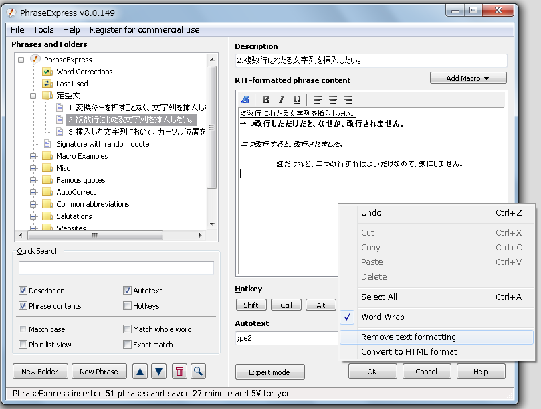Open the Add Macro dropdown

click(x=468, y=78)
